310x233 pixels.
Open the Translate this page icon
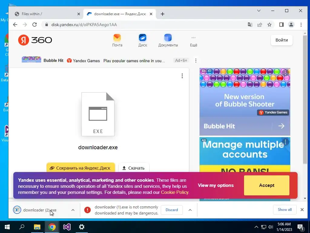click(x=250, y=25)
